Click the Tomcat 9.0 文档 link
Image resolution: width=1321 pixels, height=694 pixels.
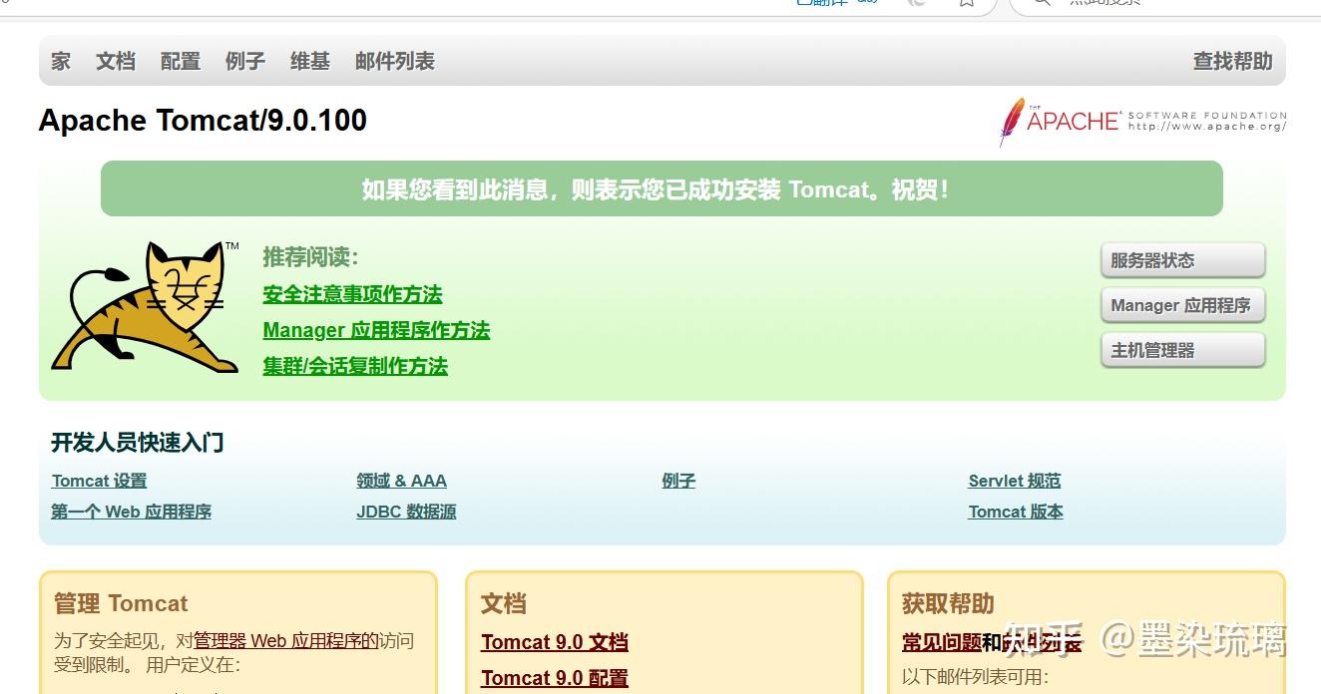point(555,642)
